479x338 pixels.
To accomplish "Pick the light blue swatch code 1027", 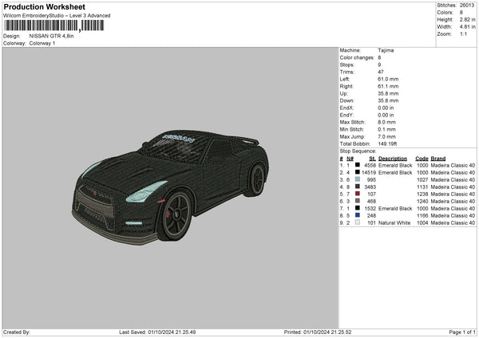I will [x=357, y=179].
